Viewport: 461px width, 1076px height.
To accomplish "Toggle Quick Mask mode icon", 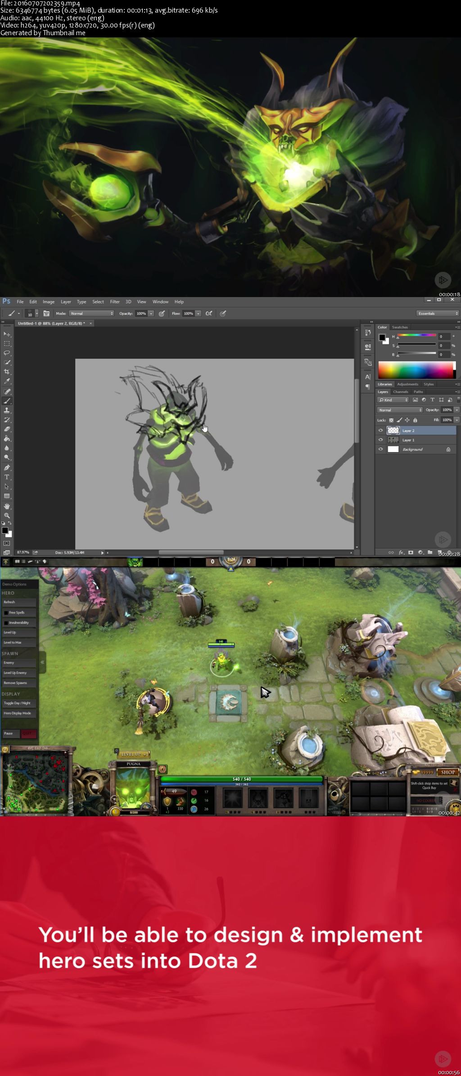I will pos(7,543).
